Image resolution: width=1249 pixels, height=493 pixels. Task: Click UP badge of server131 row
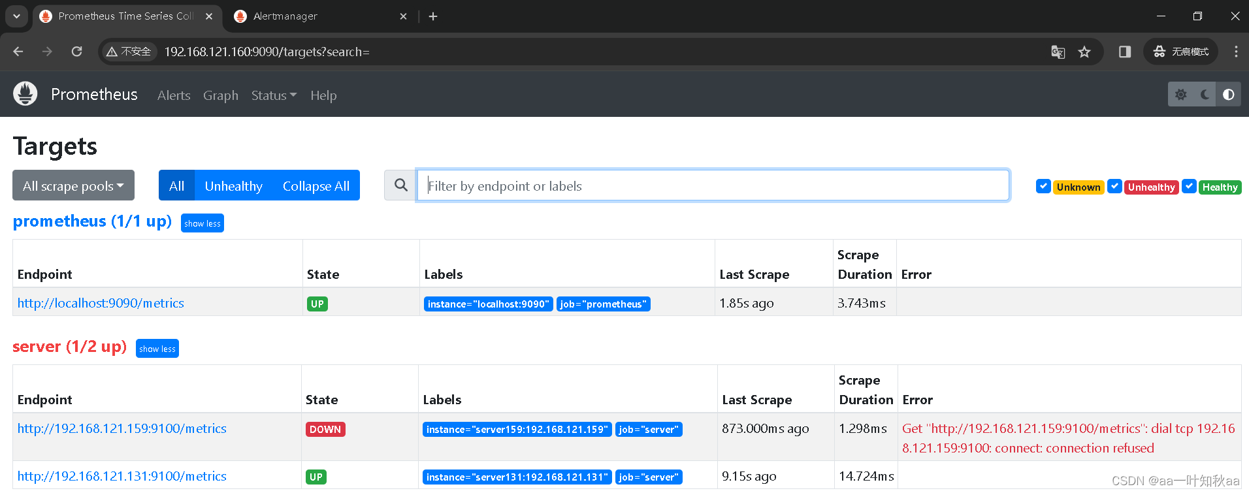click(316, 477)
